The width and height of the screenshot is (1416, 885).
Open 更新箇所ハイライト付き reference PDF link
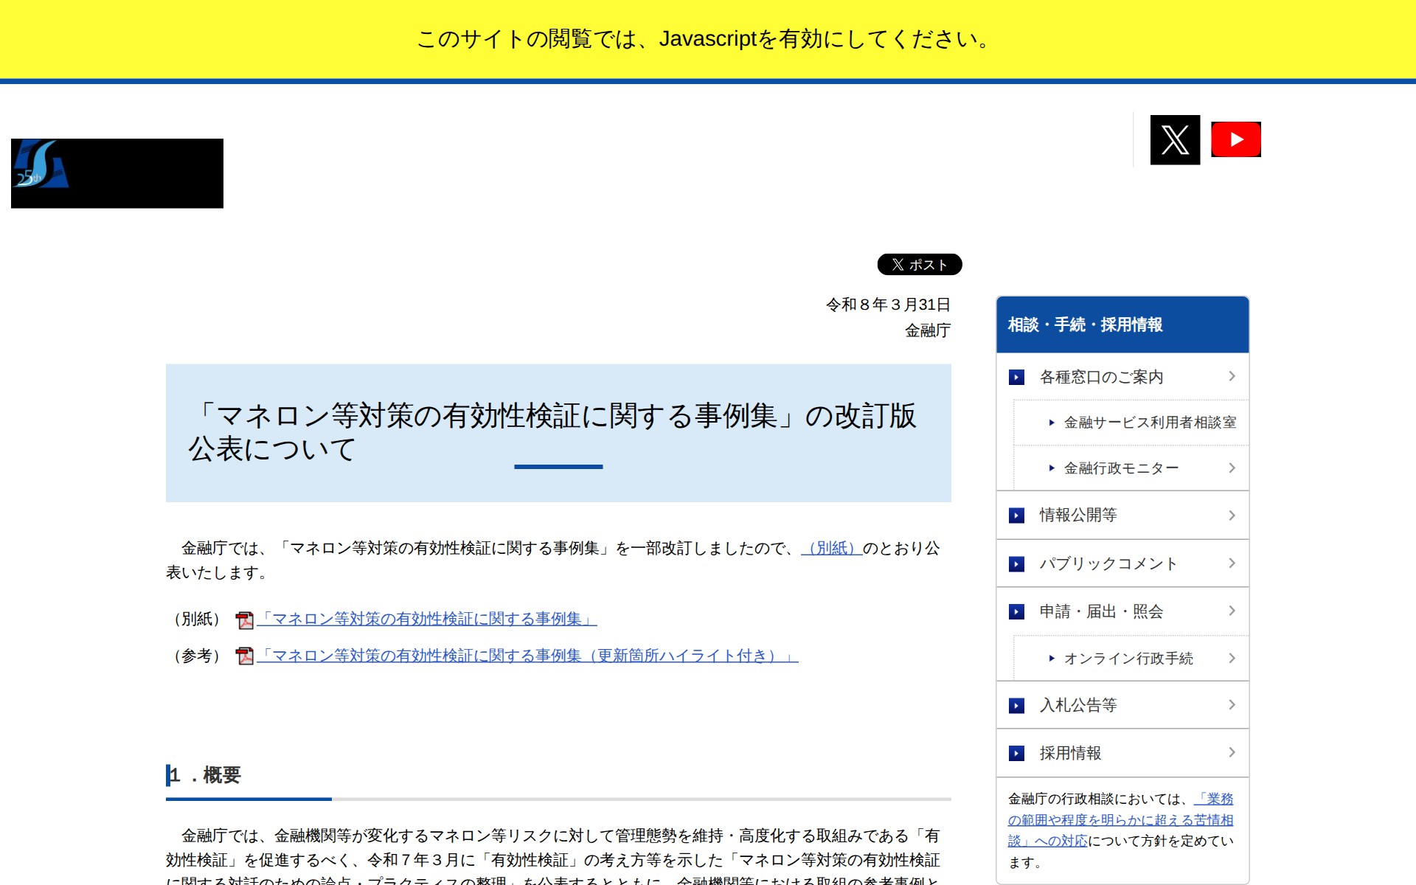click(x=527, y=656)
